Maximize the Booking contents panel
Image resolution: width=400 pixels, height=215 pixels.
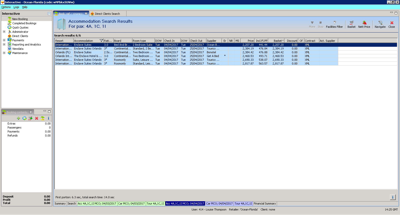(49, 111)
